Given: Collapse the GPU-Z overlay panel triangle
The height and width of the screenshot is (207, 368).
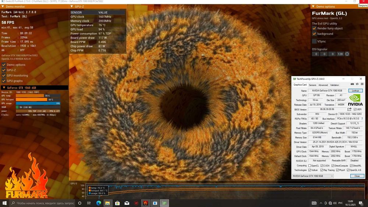Looking at the screenshot, I should point(72,7).
